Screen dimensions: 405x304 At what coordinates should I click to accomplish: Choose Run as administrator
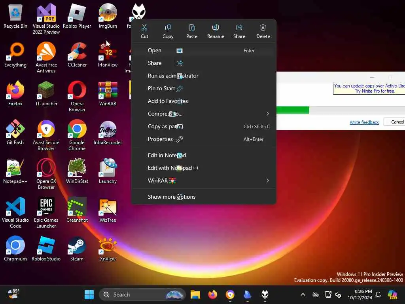pyautogui.click(x=204, y=76)
